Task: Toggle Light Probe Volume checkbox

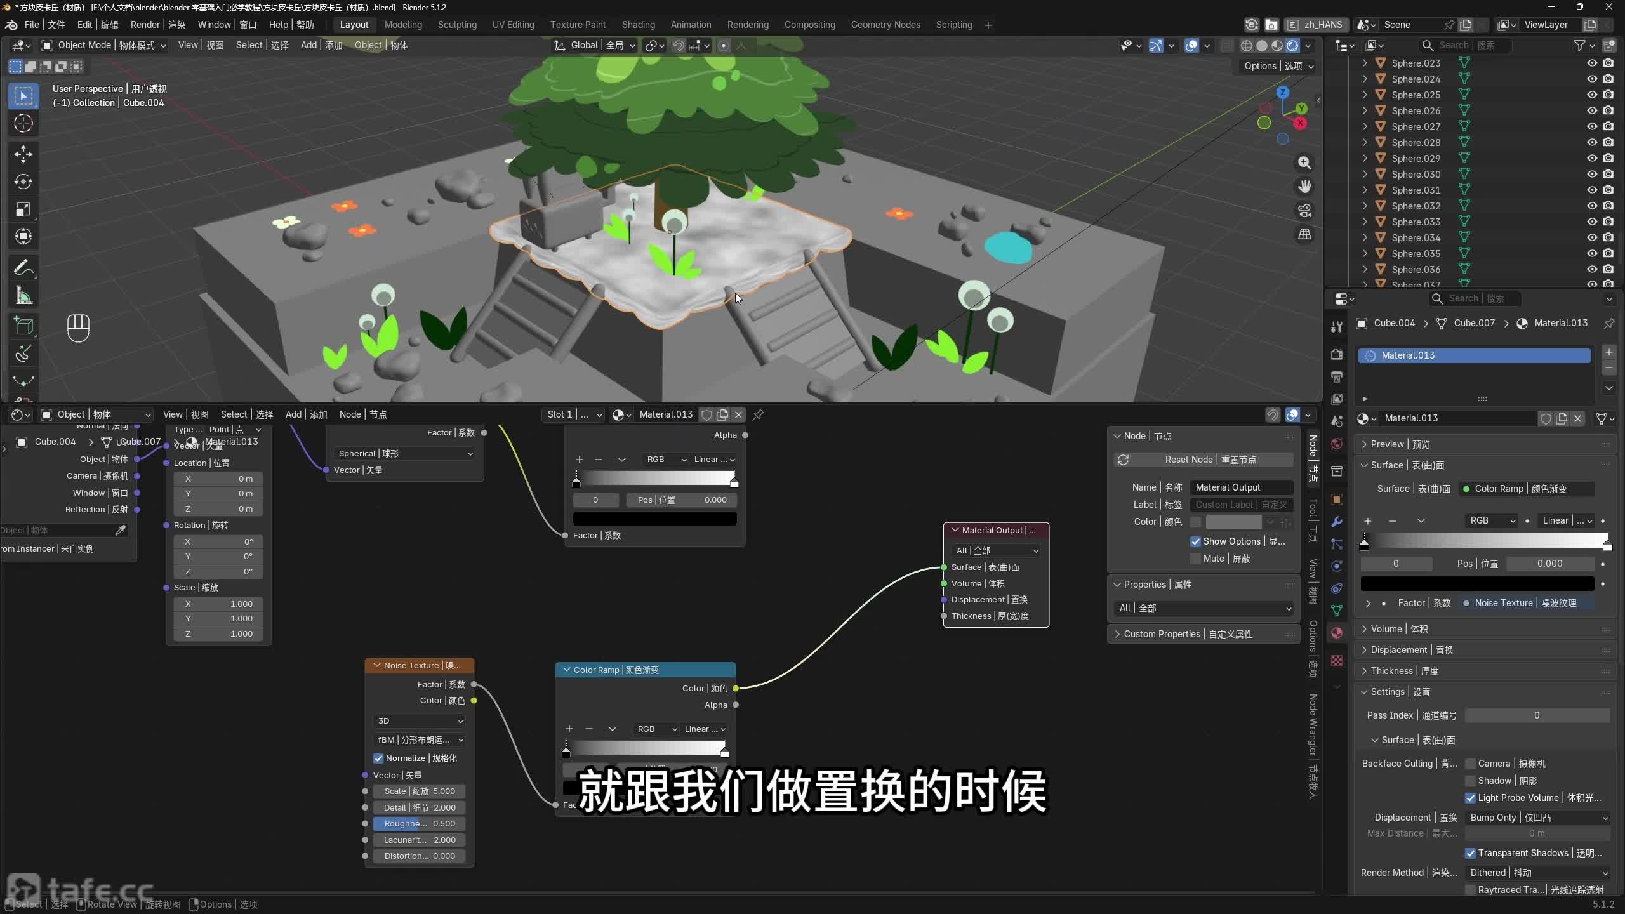Action: click(x=1470, y=798)
